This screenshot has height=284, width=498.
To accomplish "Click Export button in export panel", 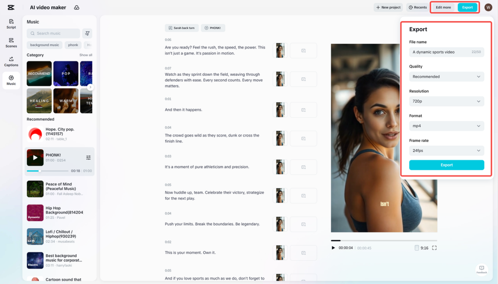I will pyautogui.click(x=447, y=165).
